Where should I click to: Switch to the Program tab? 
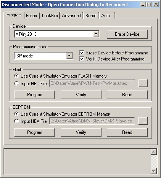point(14,15)
